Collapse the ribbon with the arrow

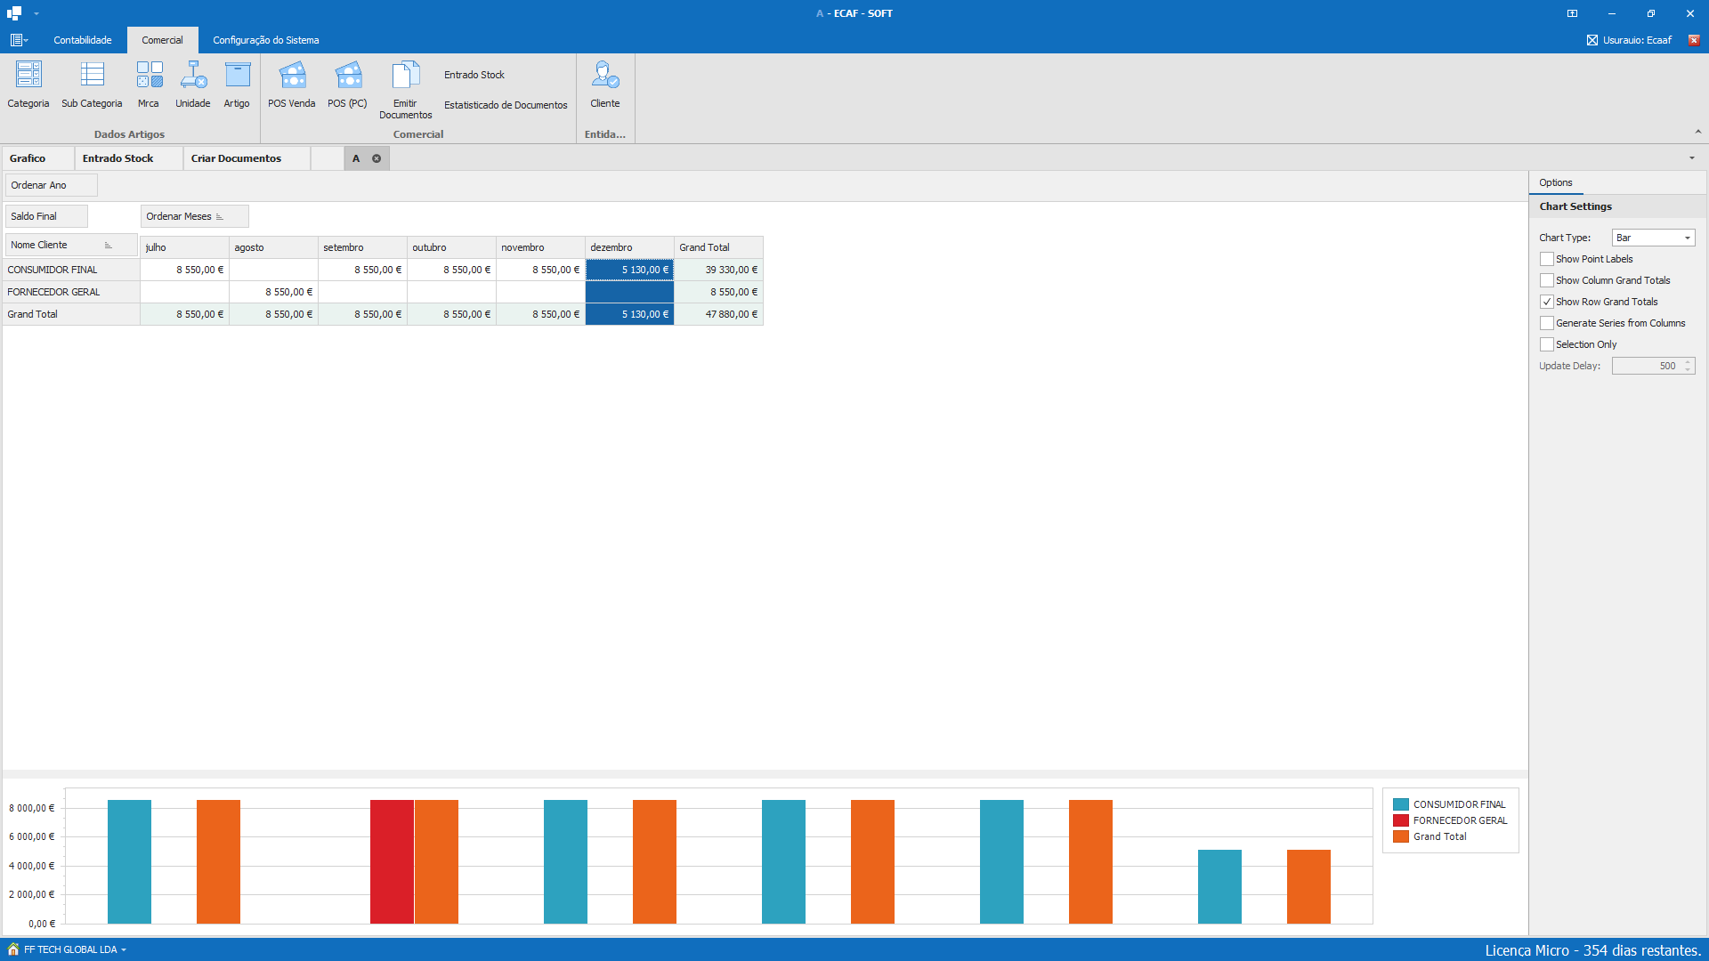(1697, 132)
